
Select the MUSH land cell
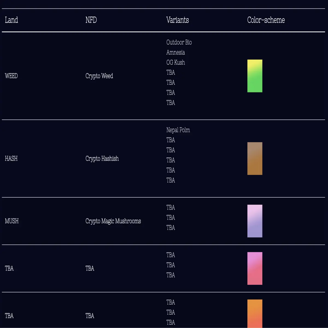pyautogui.click(x=12, y=221)
